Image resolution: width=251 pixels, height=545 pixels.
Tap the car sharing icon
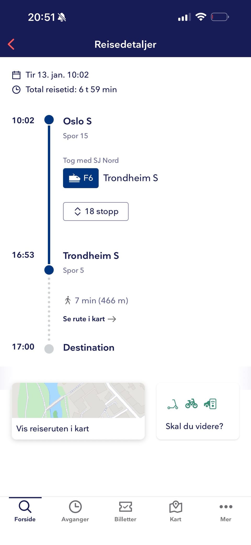[210, 404]
